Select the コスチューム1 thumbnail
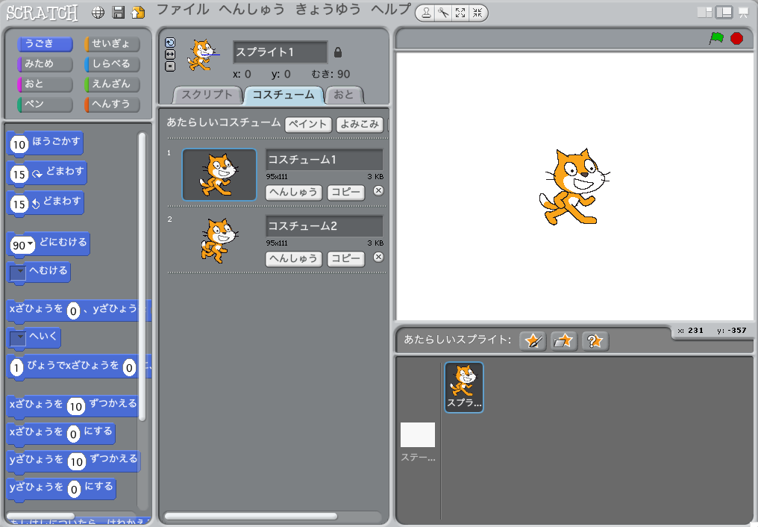758x527 pixels. 219,175
